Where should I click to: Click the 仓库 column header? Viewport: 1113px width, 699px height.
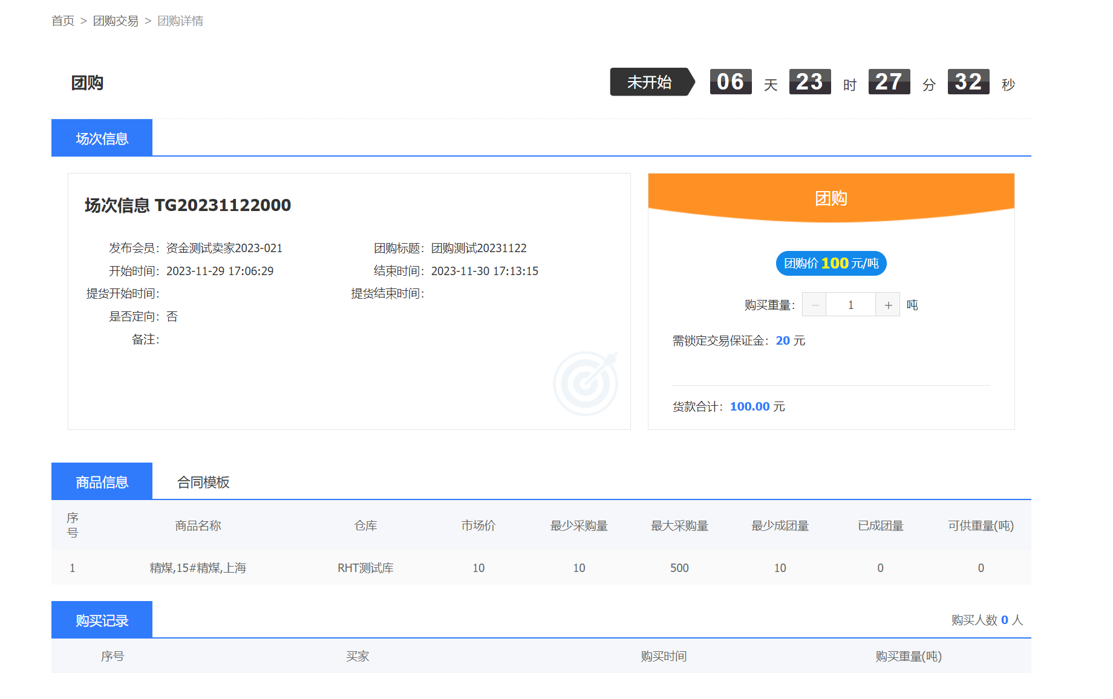coord(365,525)
